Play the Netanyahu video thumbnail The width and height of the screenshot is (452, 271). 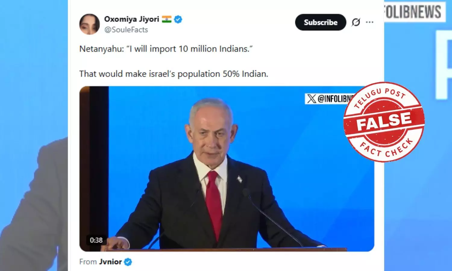click(x=227, y=169)
